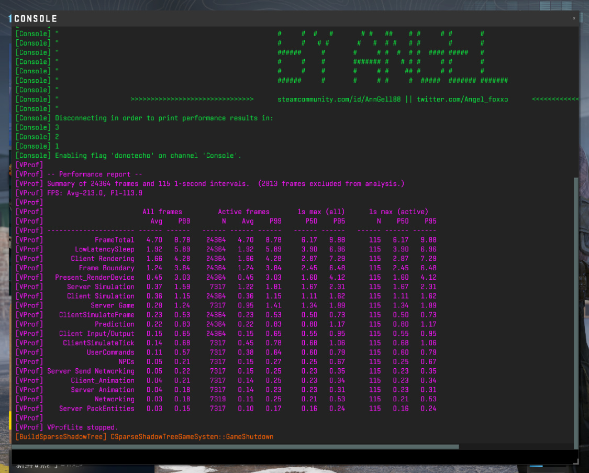Viewport: 589px width, 473px height.
Task: Click the 7319 value in the Networking row
Action: click(x=218, y=399)
